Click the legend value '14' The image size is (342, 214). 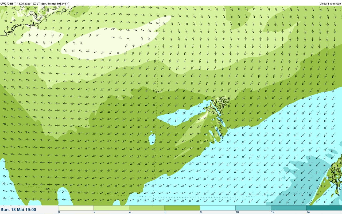tap(308, 212)
